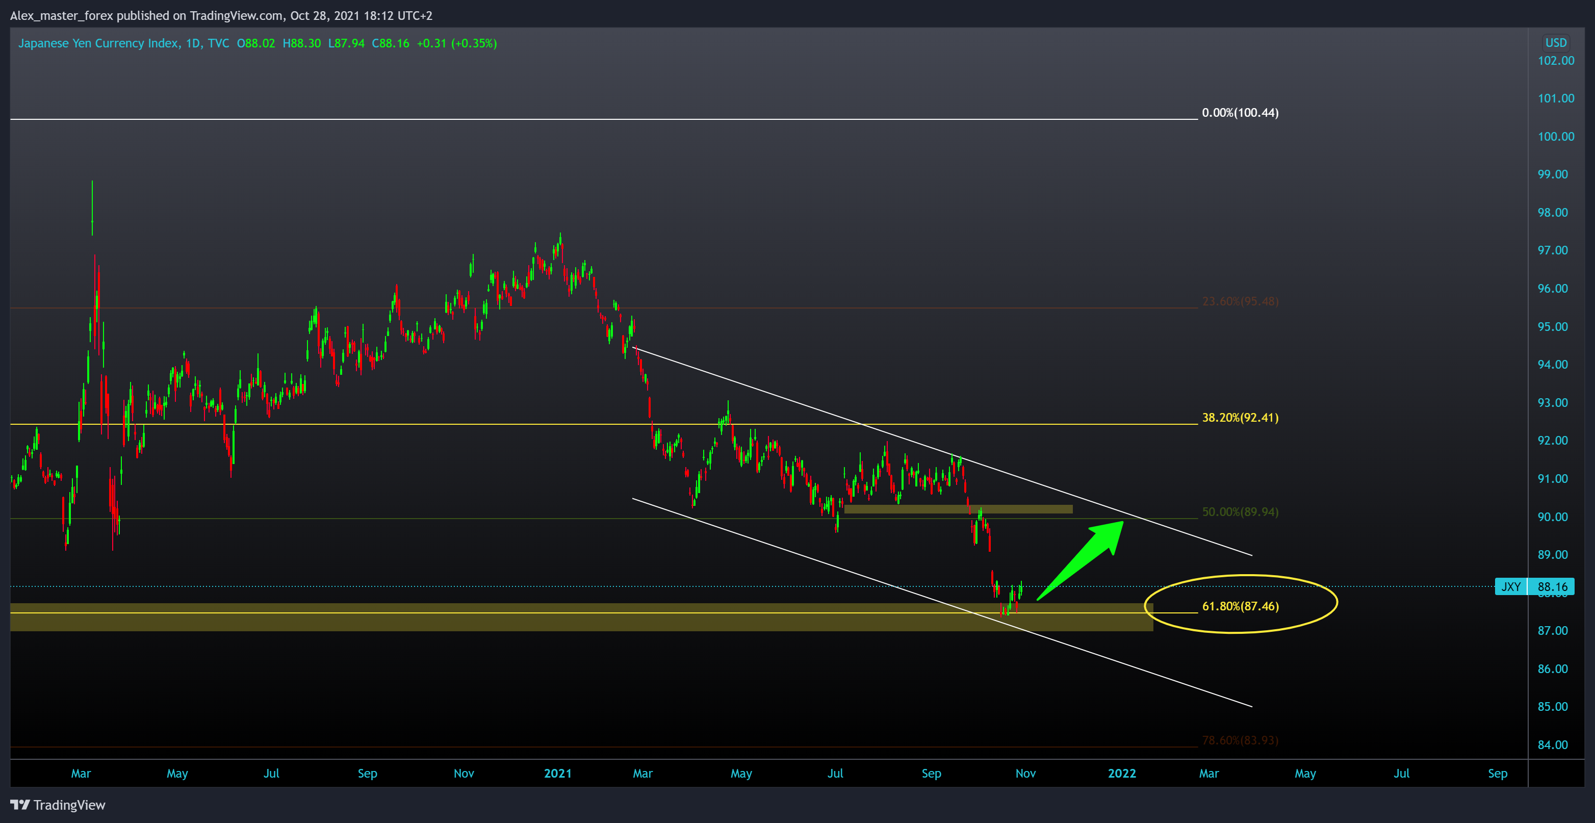Click the publisher header text Alex_master_forex
Image resolution: width=1595 pixels, height=823 pixels.
coord(62,15)
